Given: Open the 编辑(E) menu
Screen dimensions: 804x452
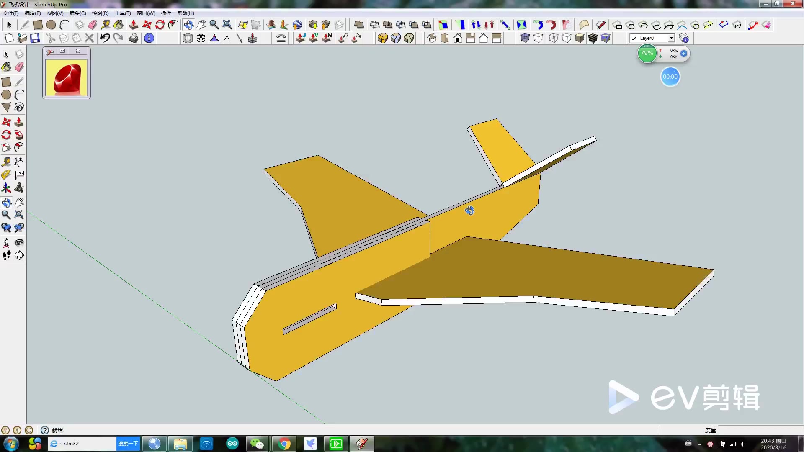Looking at the screenshot, I should click(33, 13).
